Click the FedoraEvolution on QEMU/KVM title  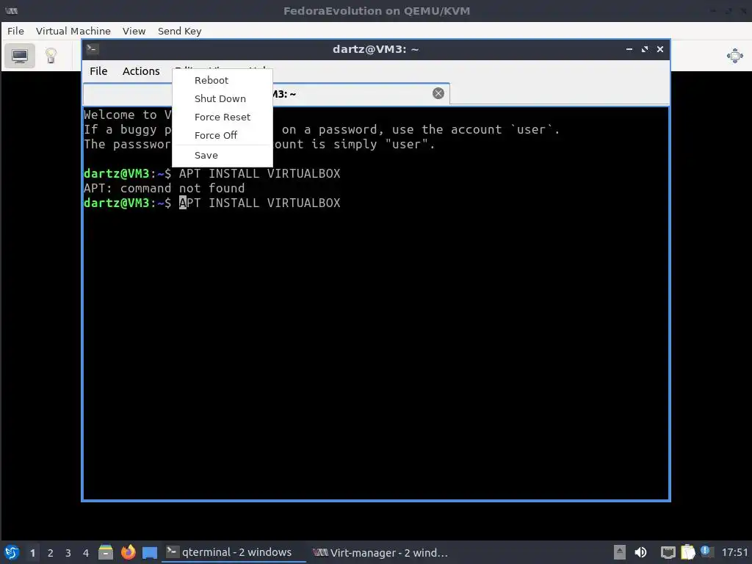click(377, 10)
